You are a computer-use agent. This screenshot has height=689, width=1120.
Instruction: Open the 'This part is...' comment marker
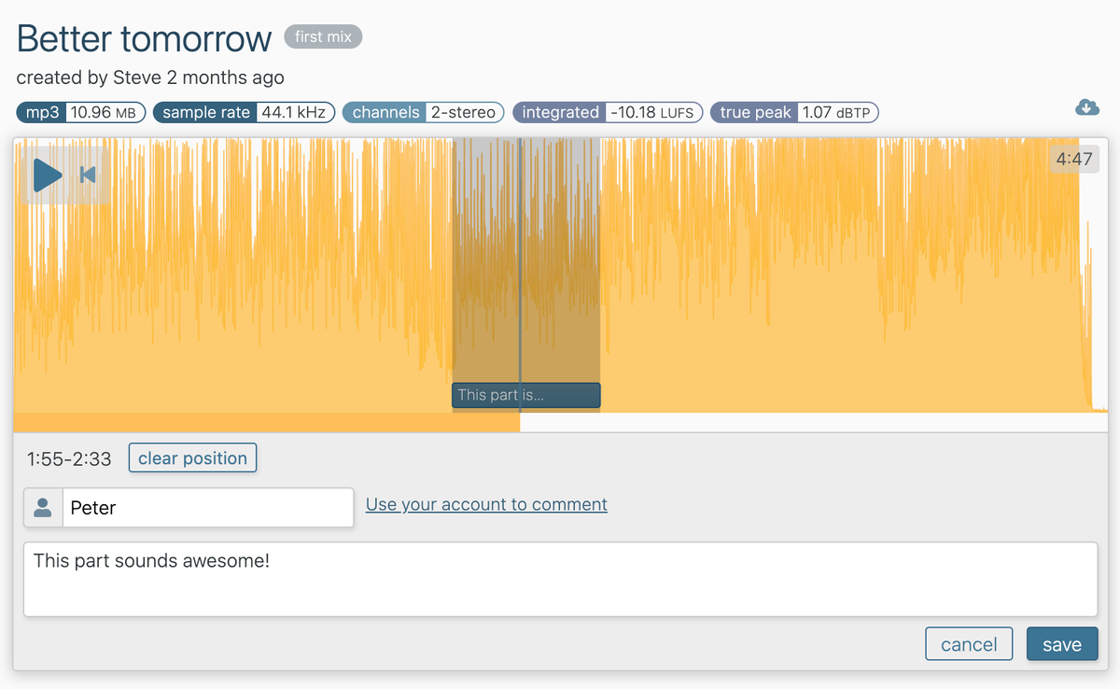(x=525, y=395)
